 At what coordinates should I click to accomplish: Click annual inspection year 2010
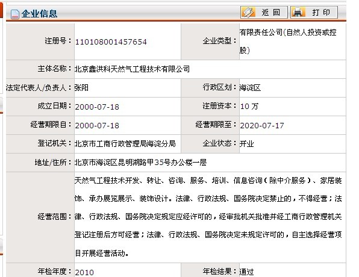coord(84,272)
